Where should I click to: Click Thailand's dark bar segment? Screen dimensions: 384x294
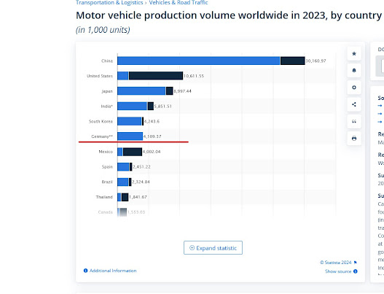[x=125, y=197]
